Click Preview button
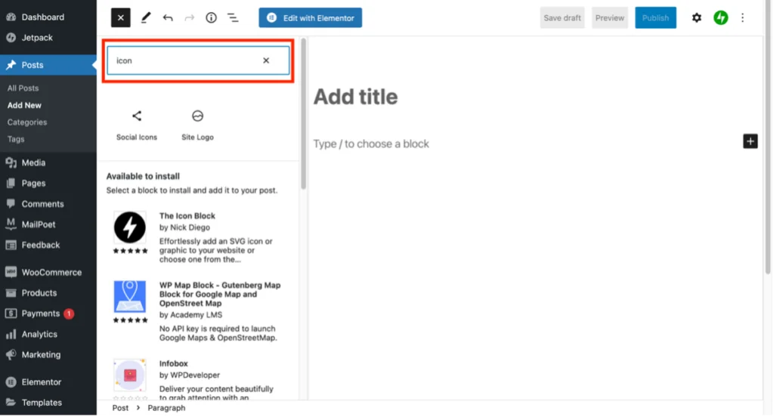The width and height of the screenshot is (774, 417). 609,18
